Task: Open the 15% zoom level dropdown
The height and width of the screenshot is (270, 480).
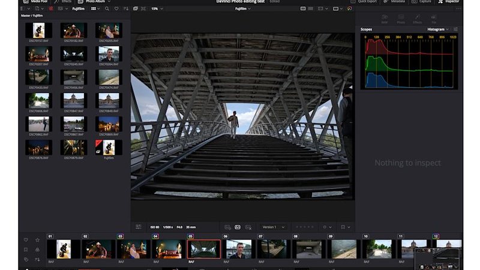Action: (x=157, y=8)
